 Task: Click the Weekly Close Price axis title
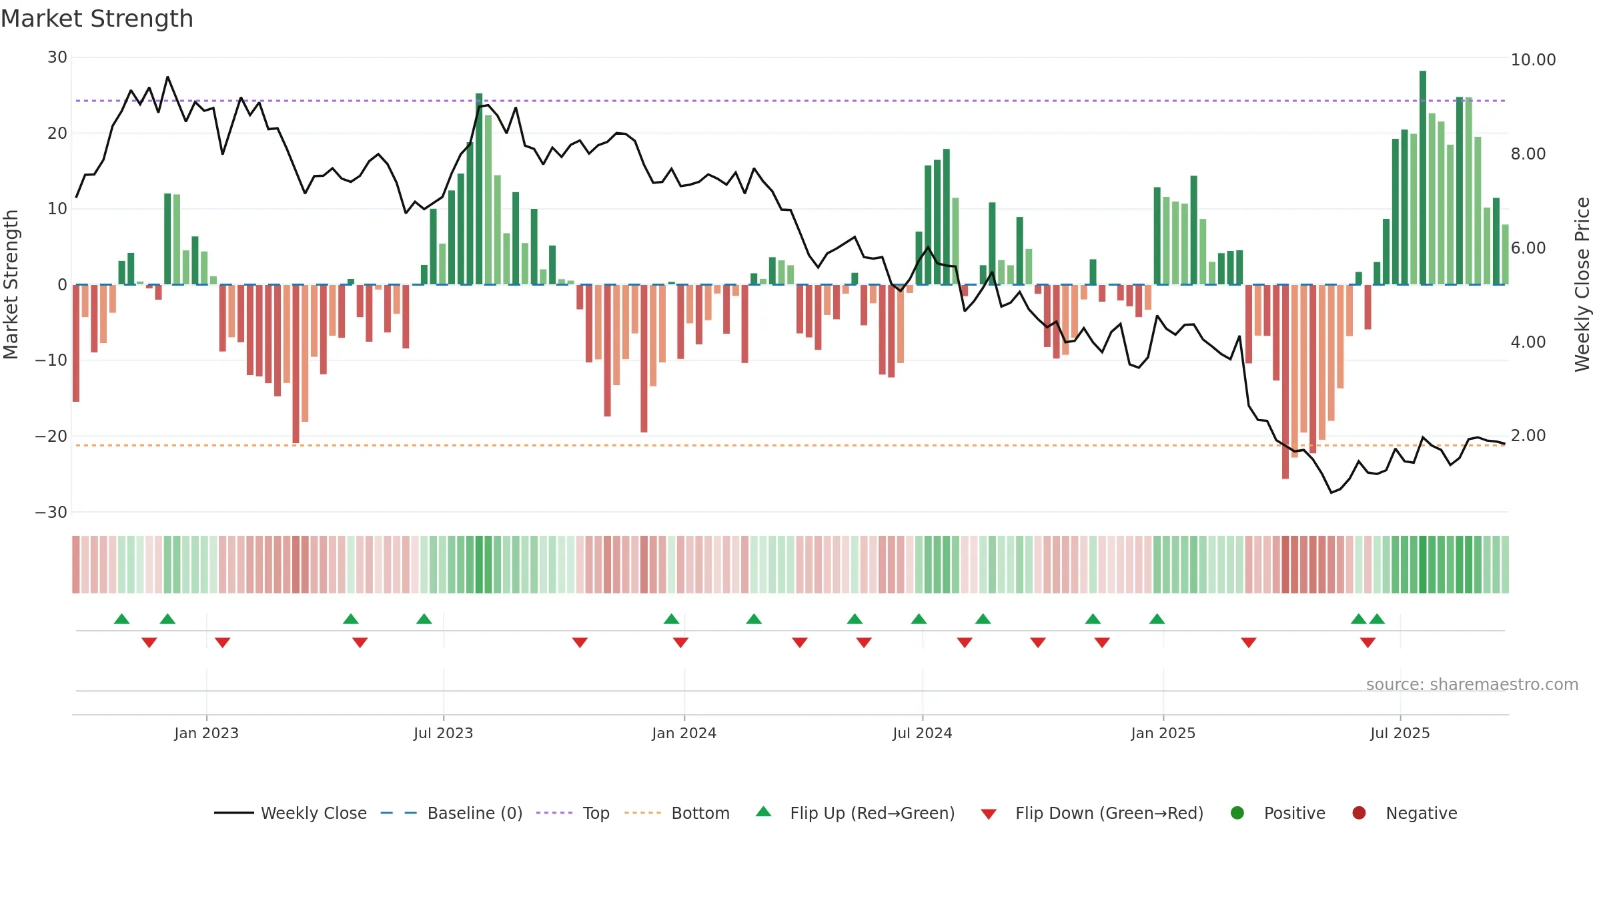click(1582, 284)
